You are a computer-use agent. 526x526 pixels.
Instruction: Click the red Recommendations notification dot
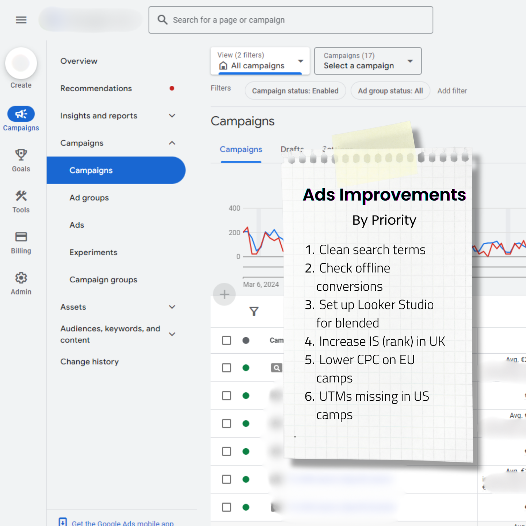point(172,88)
